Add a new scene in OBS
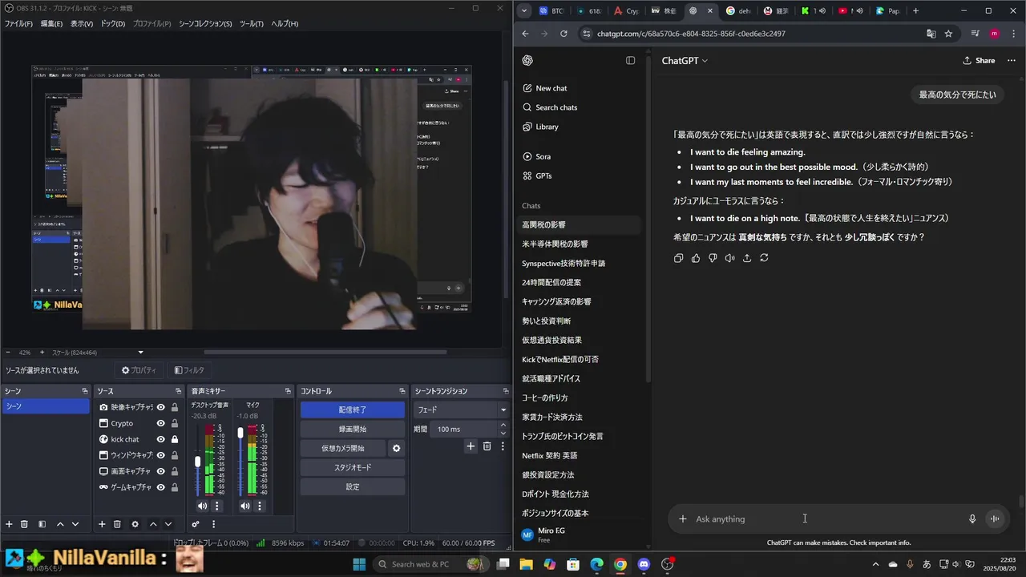The height and width of the screenshot is (577, 1026). click(10, 524)
